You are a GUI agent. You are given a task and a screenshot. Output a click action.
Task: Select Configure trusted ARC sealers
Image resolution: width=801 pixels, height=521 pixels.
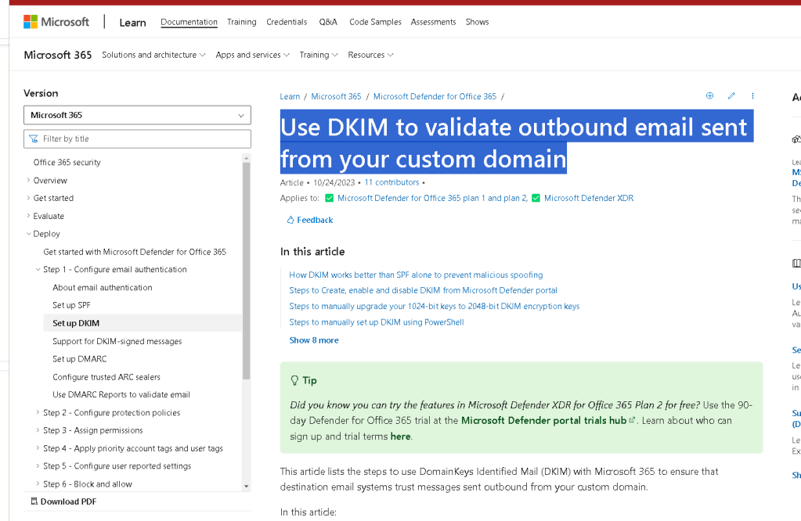(x=106, y=376)
